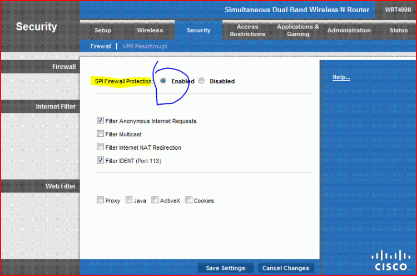Viewport: 417px width, 276px height.
Task: Click the large Security page heading
Action: (x=37, y=27)
